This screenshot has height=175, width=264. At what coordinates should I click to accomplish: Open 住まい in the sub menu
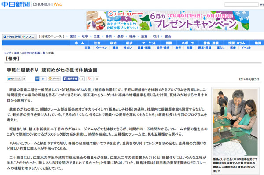[x=128, y=48]
